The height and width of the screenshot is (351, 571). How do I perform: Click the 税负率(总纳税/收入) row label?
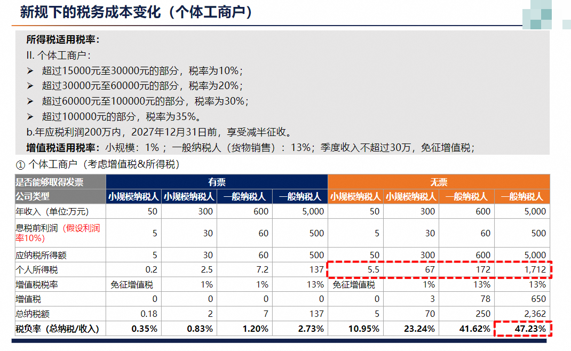pyautogui.click(x=58, y=329)
